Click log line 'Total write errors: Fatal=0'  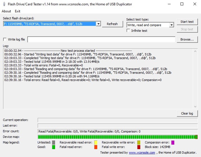coord(44,65)
